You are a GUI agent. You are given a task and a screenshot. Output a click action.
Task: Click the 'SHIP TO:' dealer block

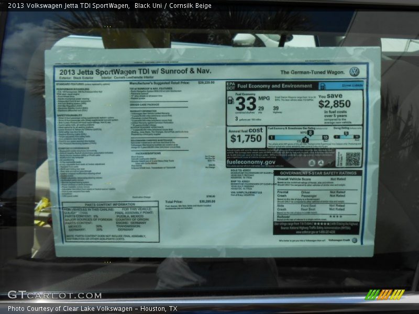tap(252, 185)
